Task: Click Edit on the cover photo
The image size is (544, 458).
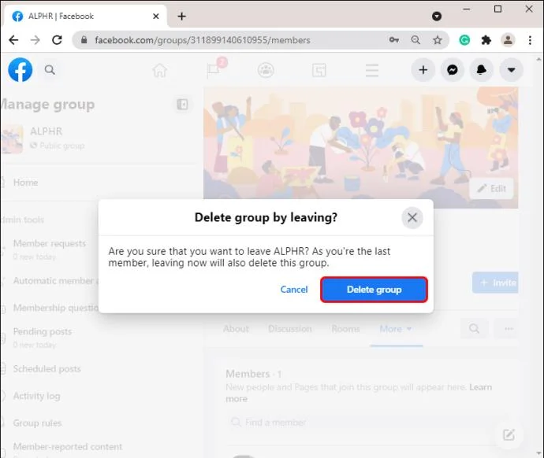Action: tap(491, 188)
